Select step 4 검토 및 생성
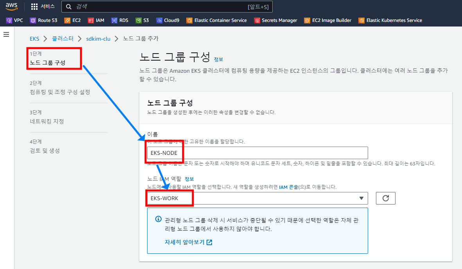This screenshot has height=269, width=462. pyautogui.click(x=45, y=151)
